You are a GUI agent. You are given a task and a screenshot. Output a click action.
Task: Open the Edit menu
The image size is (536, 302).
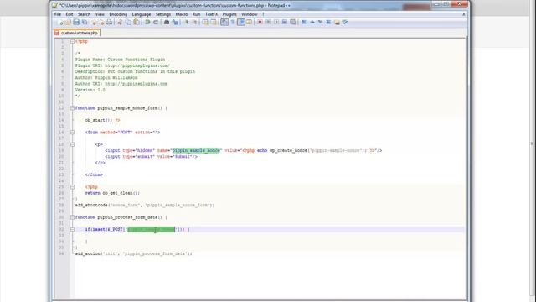70,14
